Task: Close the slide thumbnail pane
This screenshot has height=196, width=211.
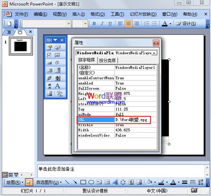Action: point(31,32)
